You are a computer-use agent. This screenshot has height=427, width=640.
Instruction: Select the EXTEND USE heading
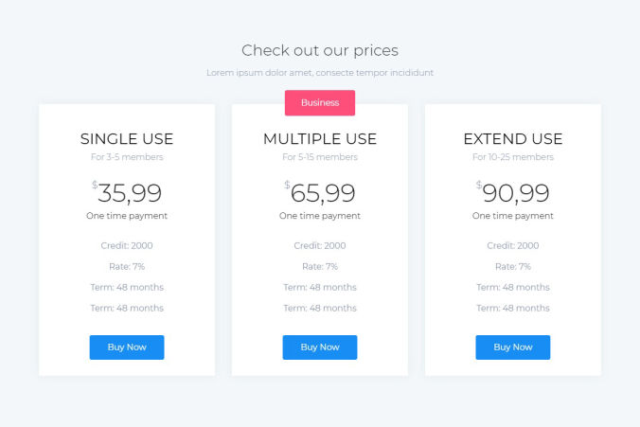point(513,139)
